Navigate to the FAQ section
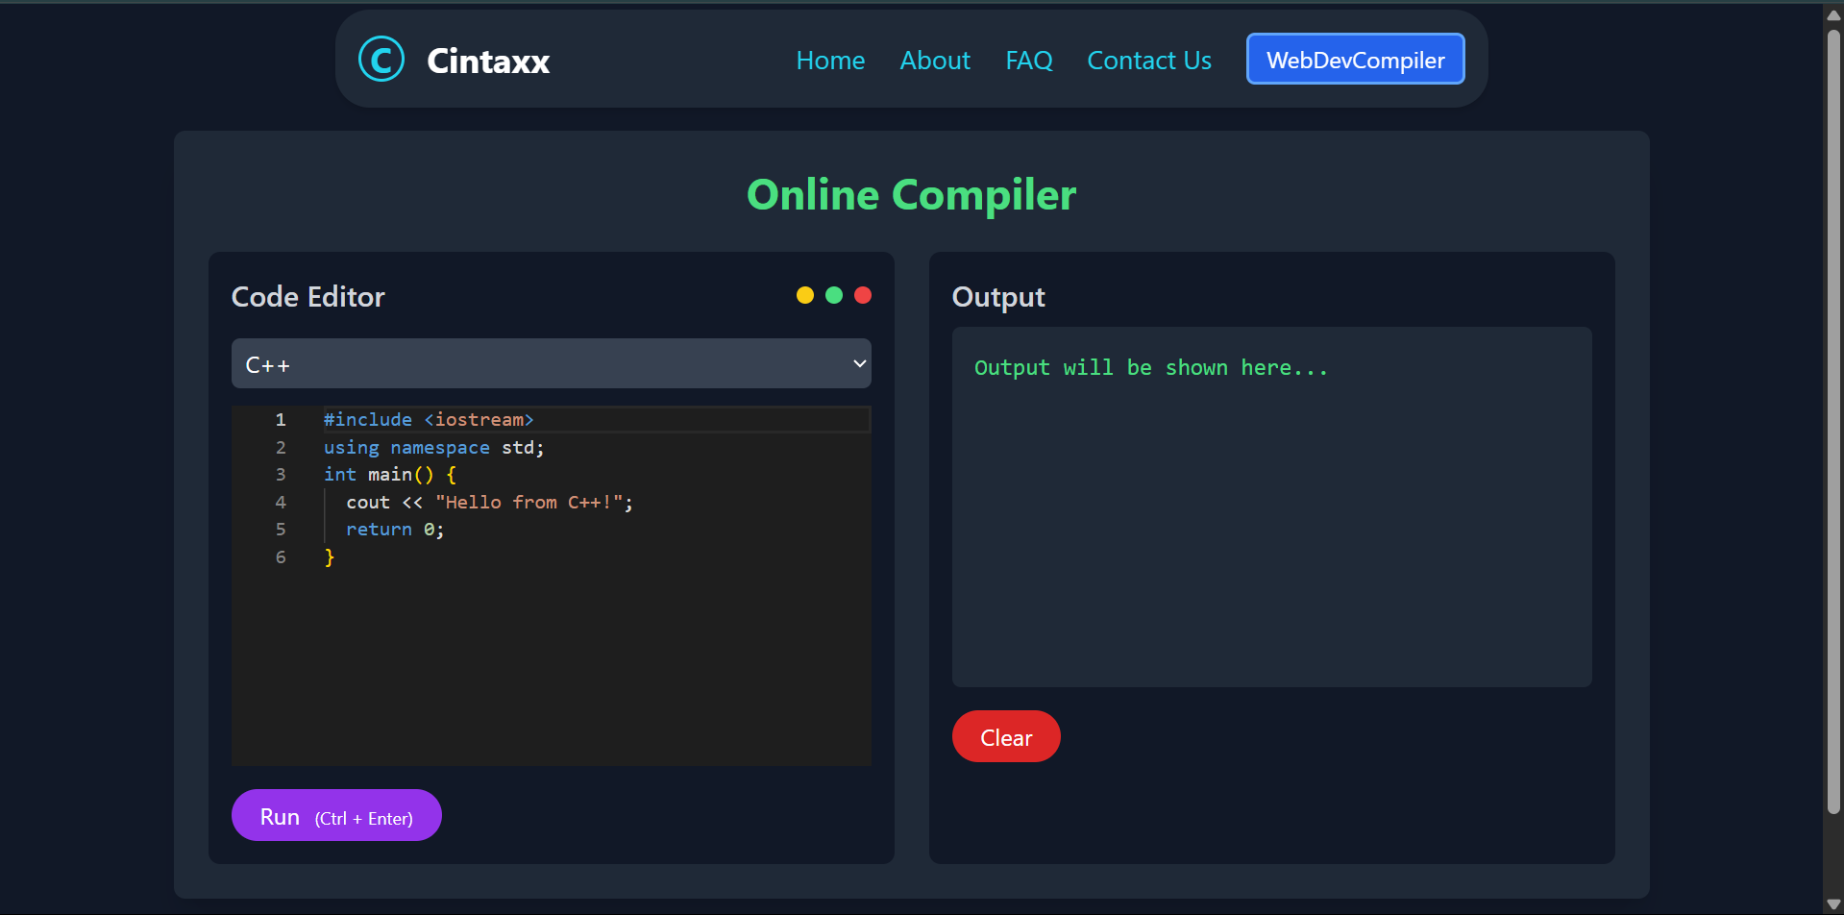1844x915 pixels. pos(1028,61)
